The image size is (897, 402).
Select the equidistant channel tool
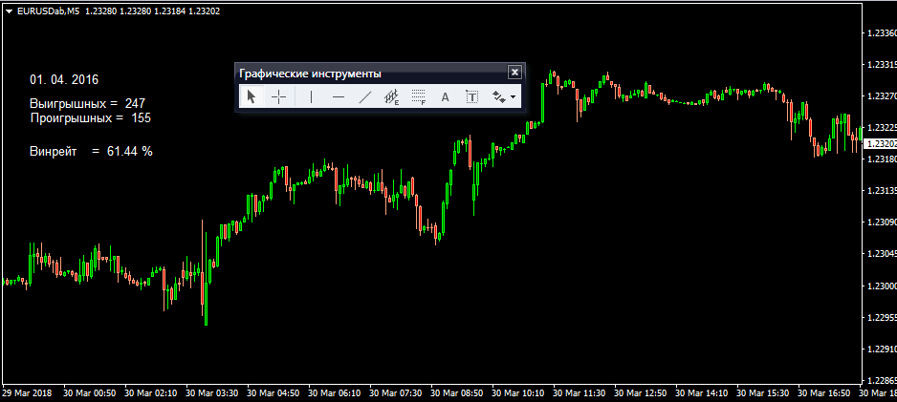(391, 97)
